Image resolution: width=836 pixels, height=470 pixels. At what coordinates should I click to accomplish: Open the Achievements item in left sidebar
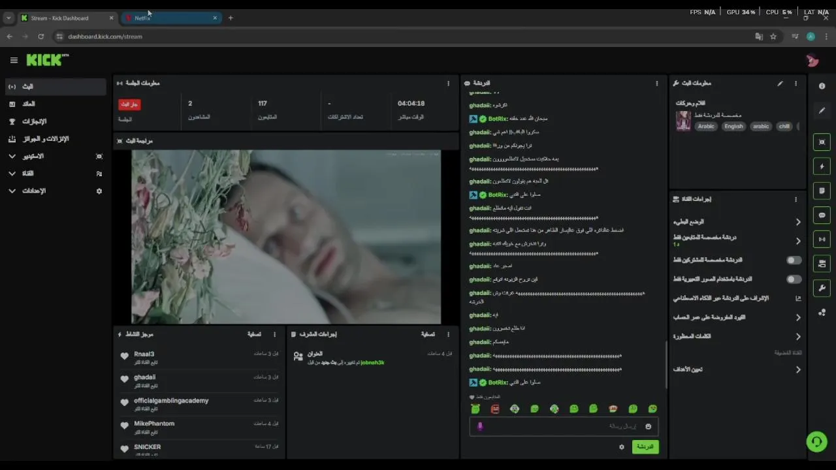pyautogui.click(x=56, y=121)
